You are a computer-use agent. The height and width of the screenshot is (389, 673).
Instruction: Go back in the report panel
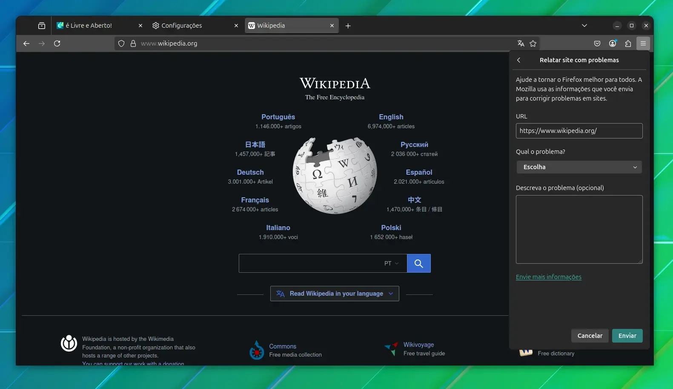tap(518, 60)
